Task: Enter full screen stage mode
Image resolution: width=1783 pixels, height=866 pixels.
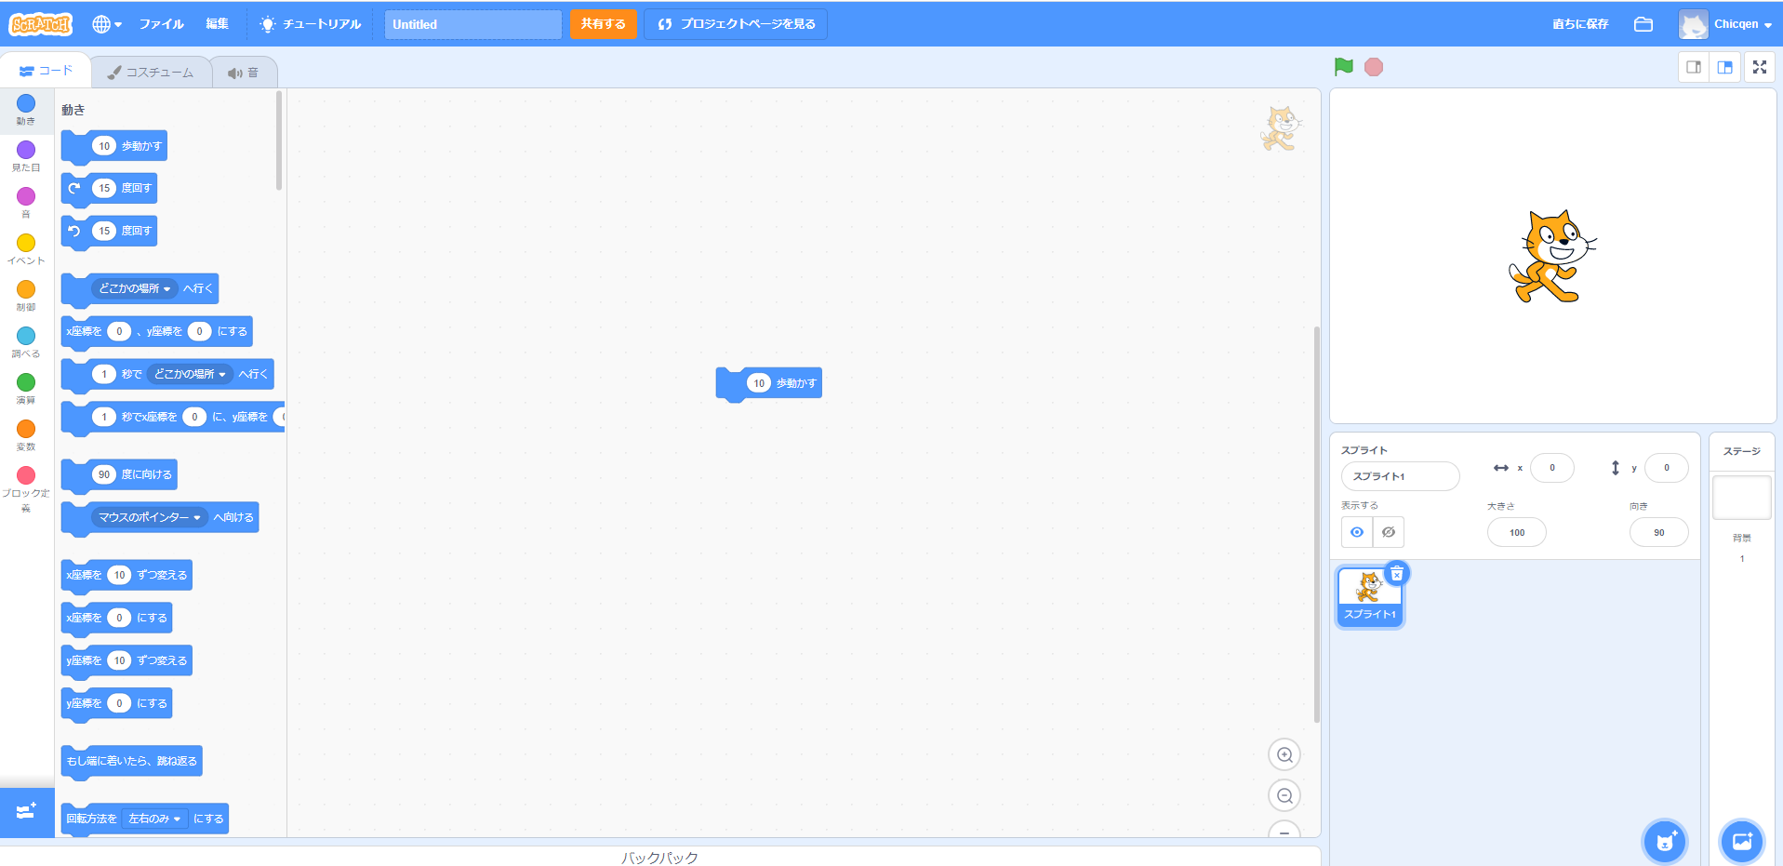Action: 1759,67
